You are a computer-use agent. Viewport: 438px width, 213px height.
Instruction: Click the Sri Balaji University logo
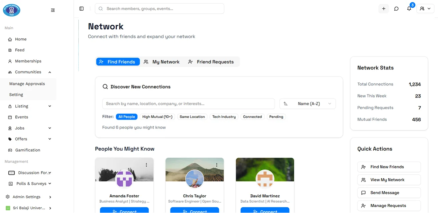[x=12, y=10]
